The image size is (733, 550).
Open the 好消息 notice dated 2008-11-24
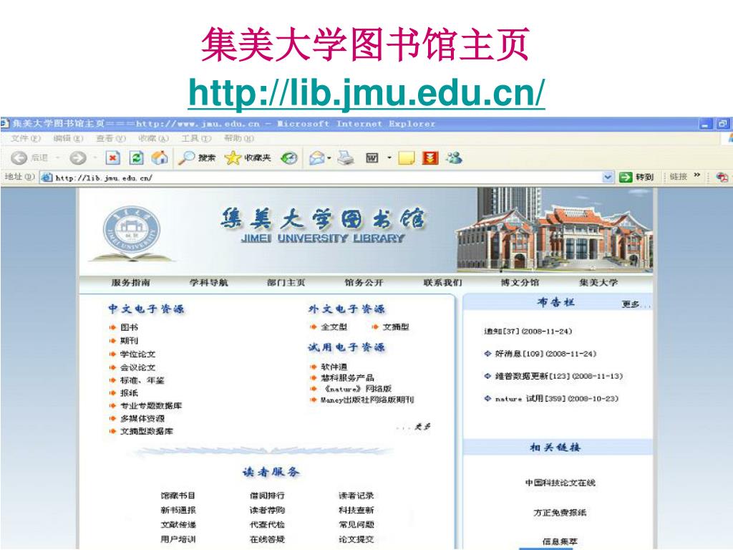[545, 354]
